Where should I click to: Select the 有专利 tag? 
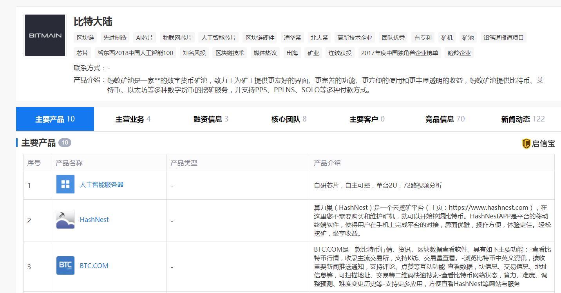[423, 38]
